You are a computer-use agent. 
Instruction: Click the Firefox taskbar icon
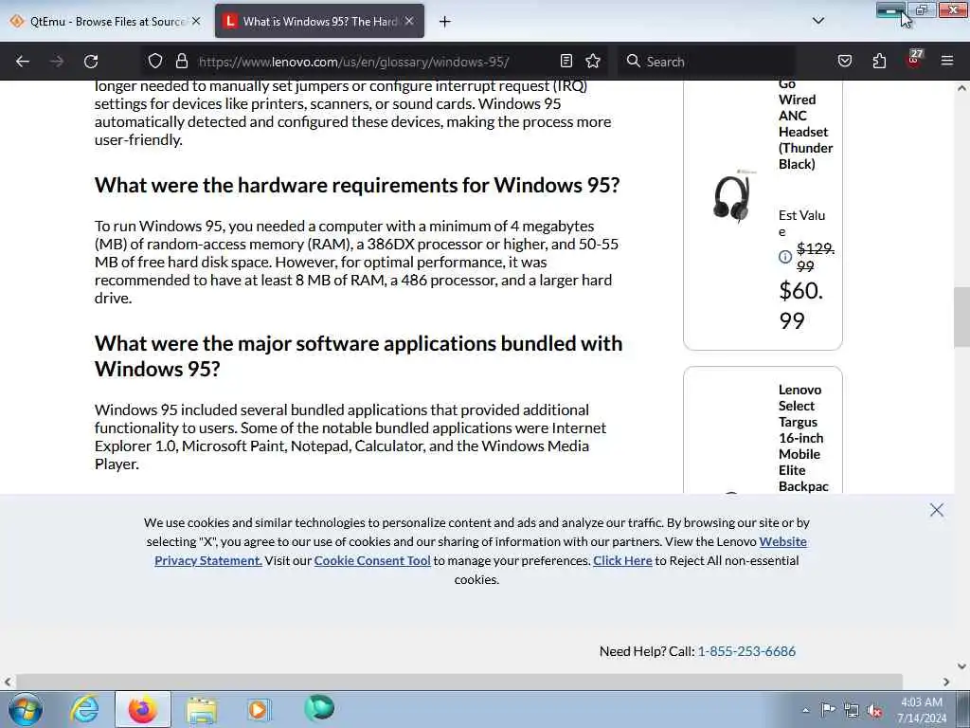tap(142, 709)
